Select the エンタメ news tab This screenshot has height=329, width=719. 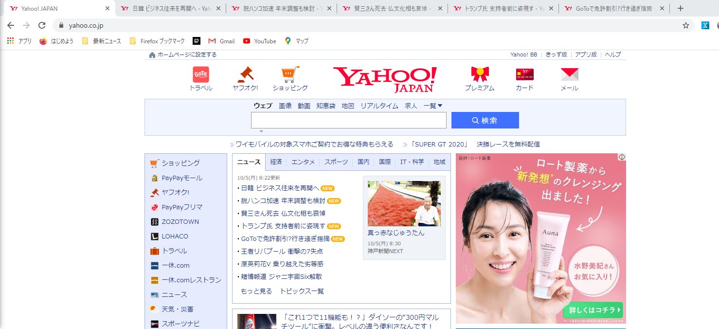pyautogui.click(x=303, y=162)
